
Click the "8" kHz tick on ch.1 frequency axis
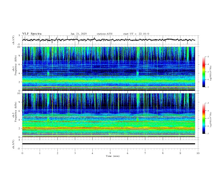pyautogui.click(x=20, y=56)
